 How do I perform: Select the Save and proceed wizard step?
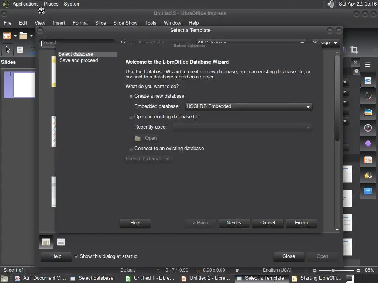click(79, 60)
